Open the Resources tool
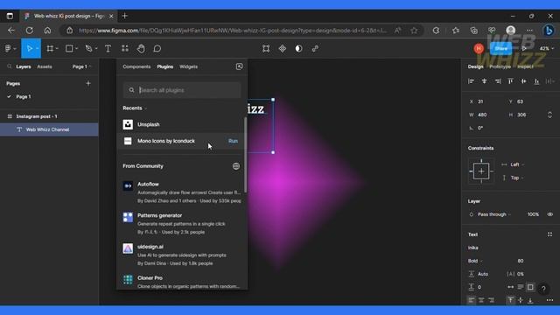The width and height of the screenshot is (560, 315). (124, 49)
